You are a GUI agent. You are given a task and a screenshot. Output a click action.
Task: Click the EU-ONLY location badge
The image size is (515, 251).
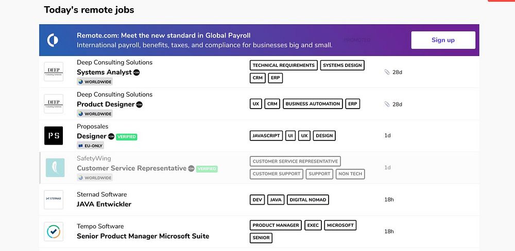click(90, 146)
